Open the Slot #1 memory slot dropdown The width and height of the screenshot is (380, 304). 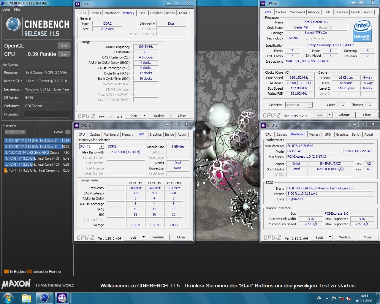(x=102, y=146)
